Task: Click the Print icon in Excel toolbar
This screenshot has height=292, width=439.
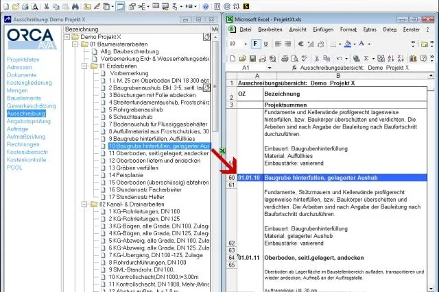Action: [x=285, y=58]
